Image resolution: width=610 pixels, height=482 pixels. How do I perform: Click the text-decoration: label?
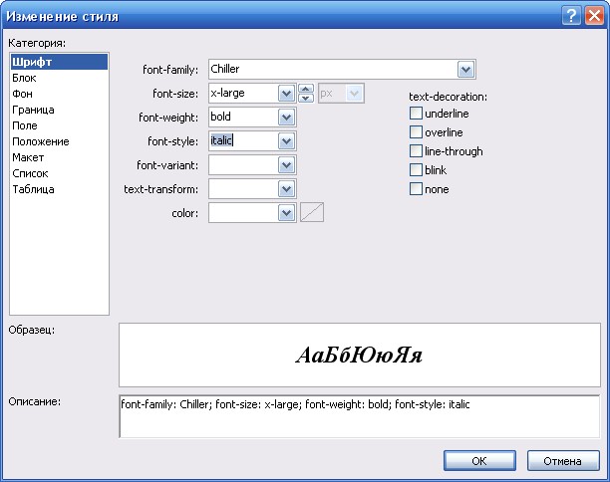(x=448, y=97)
